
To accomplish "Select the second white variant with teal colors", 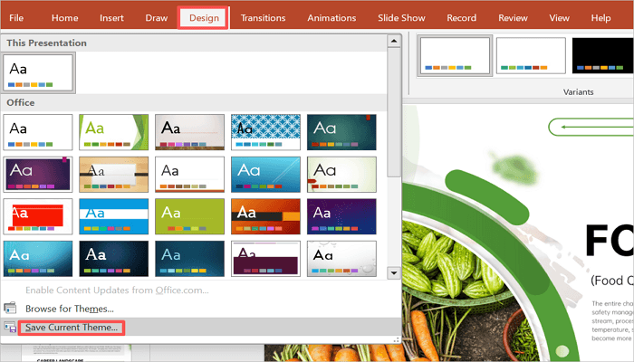I will click(531, 56).
